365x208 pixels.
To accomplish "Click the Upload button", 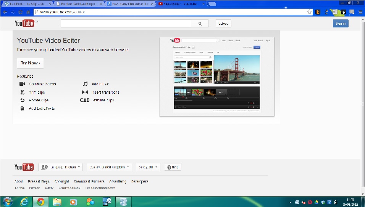I will (223, 24).
